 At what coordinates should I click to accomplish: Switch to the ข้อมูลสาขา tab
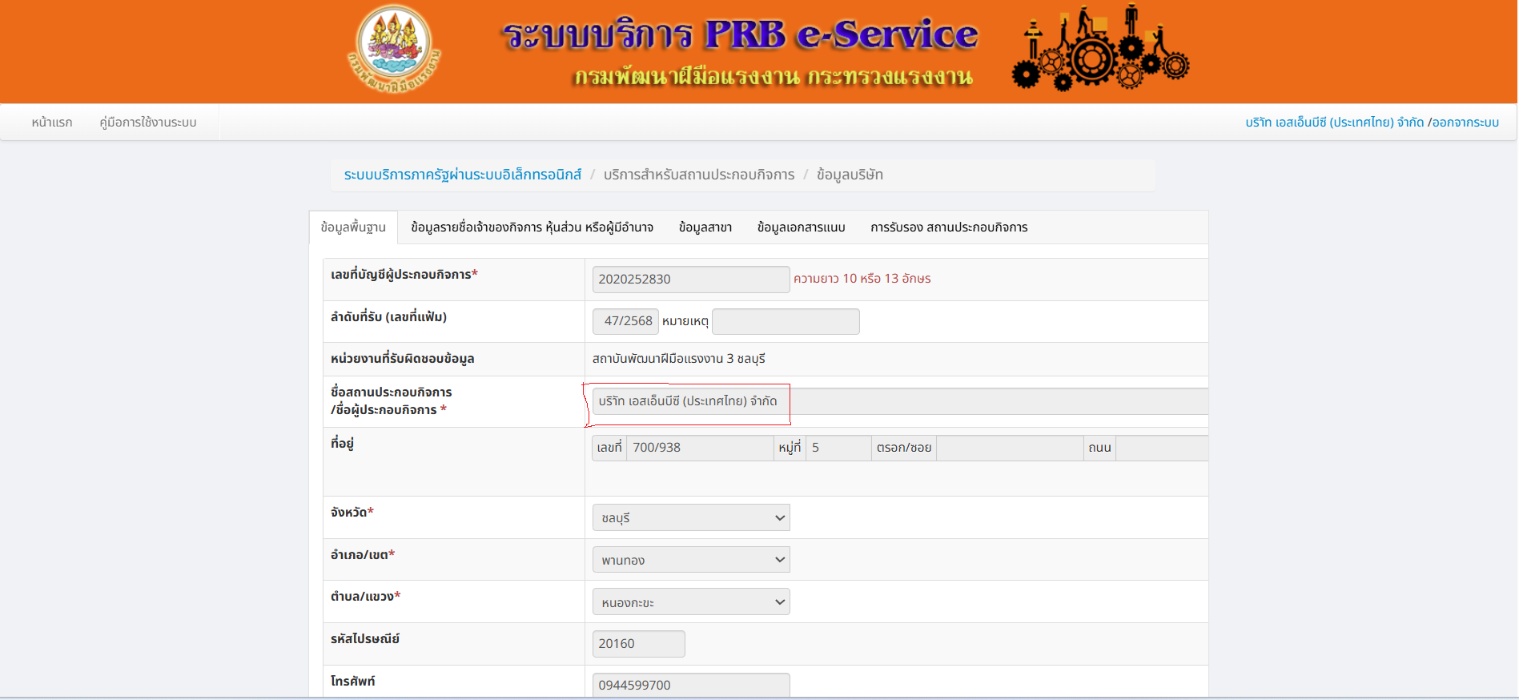[x=705, y=227]
